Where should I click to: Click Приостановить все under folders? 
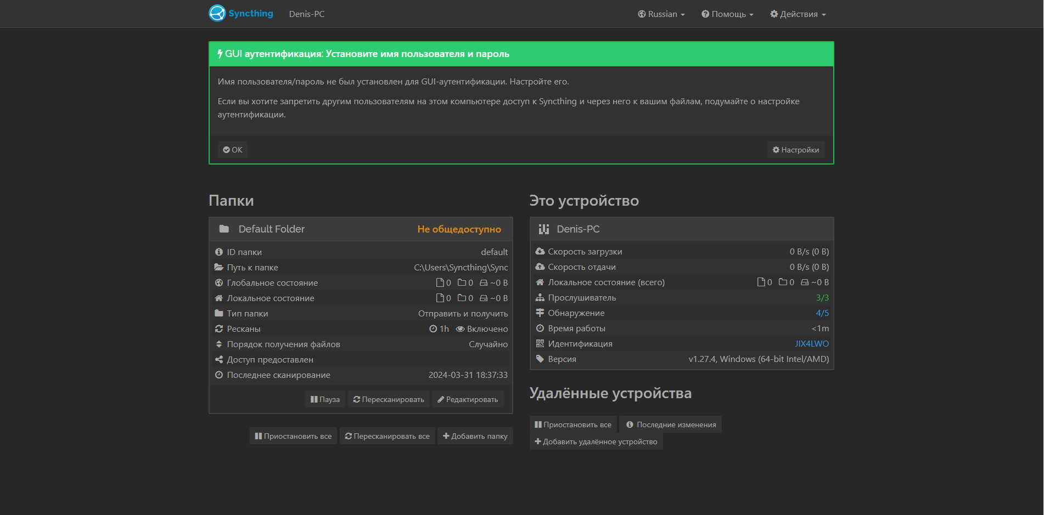[294, 436]
